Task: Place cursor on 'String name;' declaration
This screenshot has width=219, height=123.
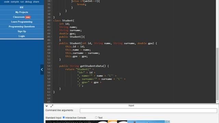Action: [x=68, y=27]
